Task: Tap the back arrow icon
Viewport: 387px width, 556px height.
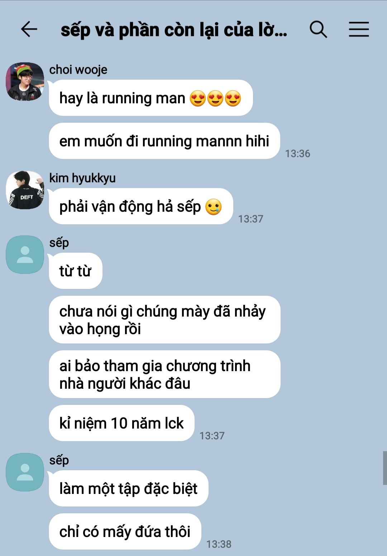Action: tap(29, 29)
